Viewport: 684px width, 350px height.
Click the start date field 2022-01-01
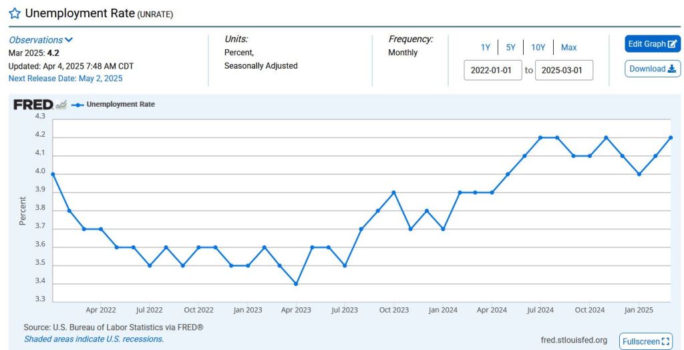pos(492,70)
